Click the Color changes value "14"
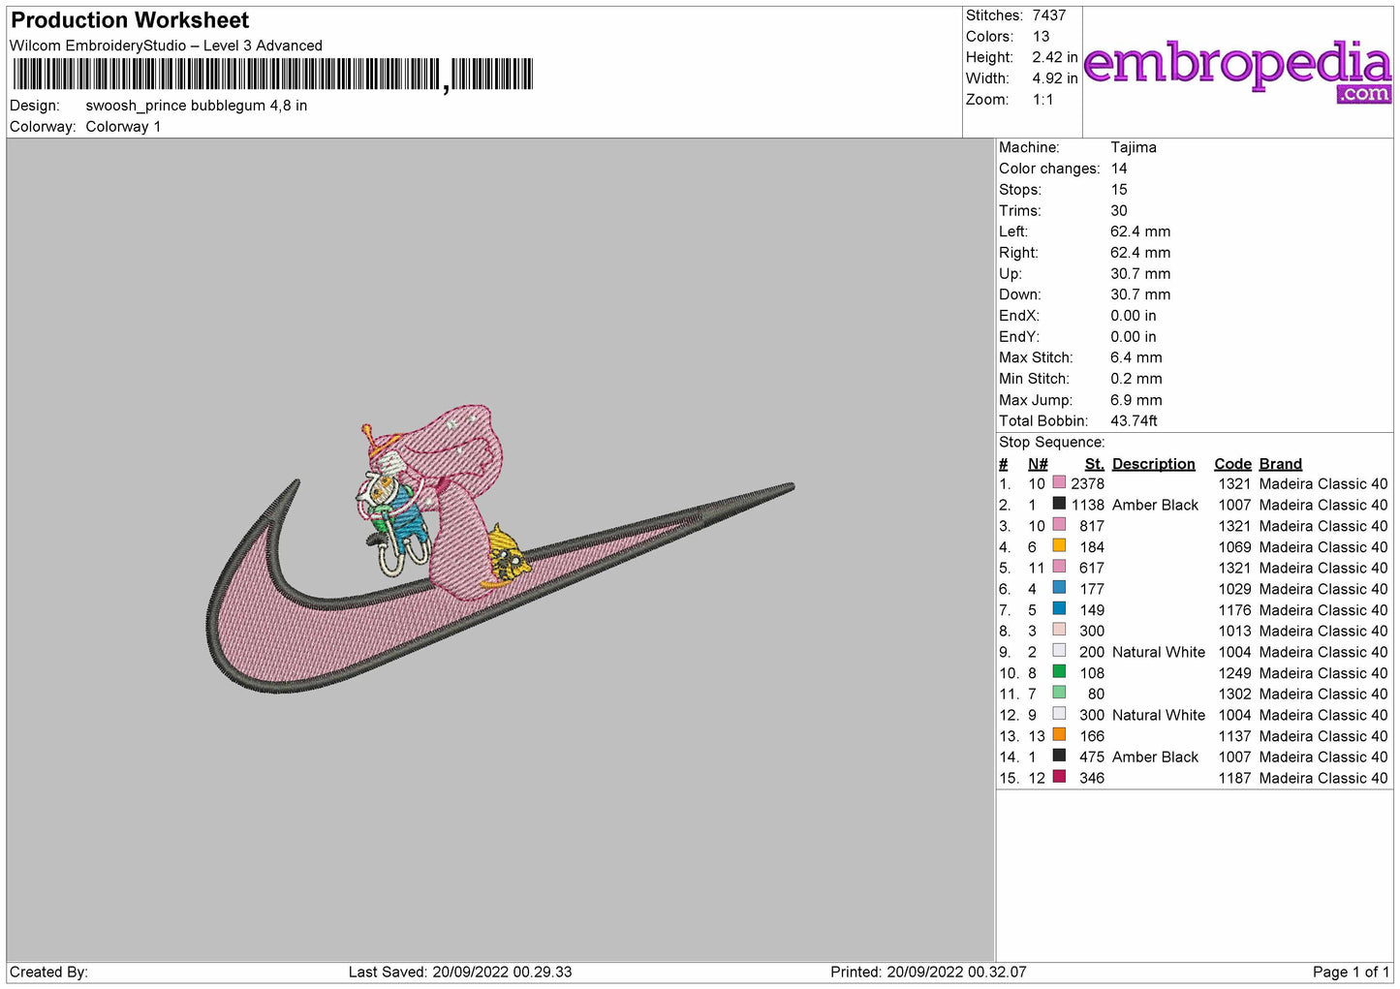 click(1119, 169)
